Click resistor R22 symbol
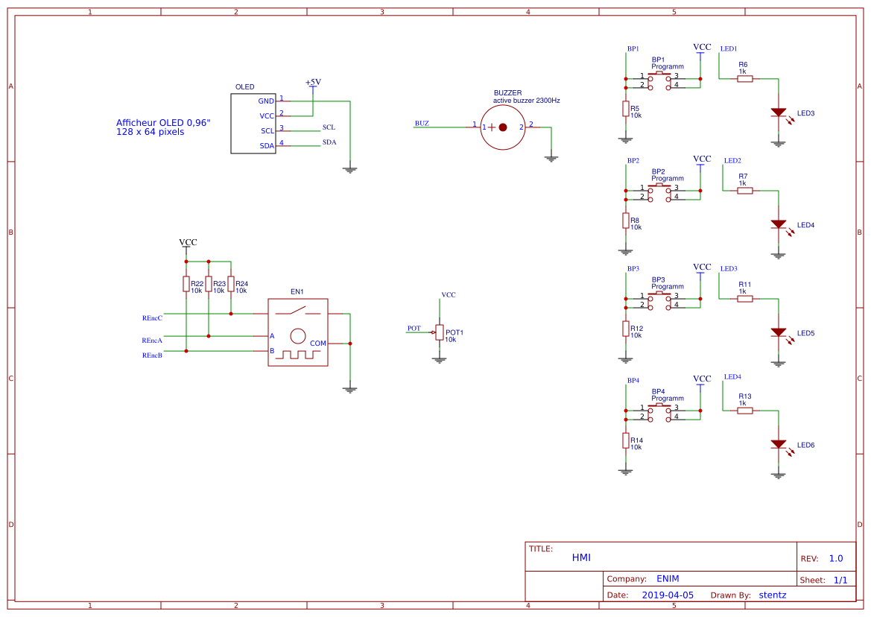This screenshot has height=617, width=871. pos(186,284)
